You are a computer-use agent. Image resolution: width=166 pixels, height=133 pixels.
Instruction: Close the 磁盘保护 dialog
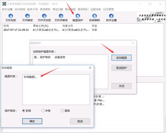[133, 43]
